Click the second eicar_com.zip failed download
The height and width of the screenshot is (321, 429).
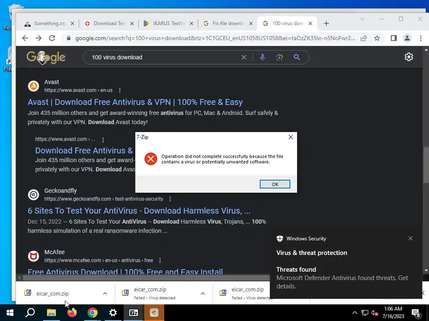[x=155, y=293]
